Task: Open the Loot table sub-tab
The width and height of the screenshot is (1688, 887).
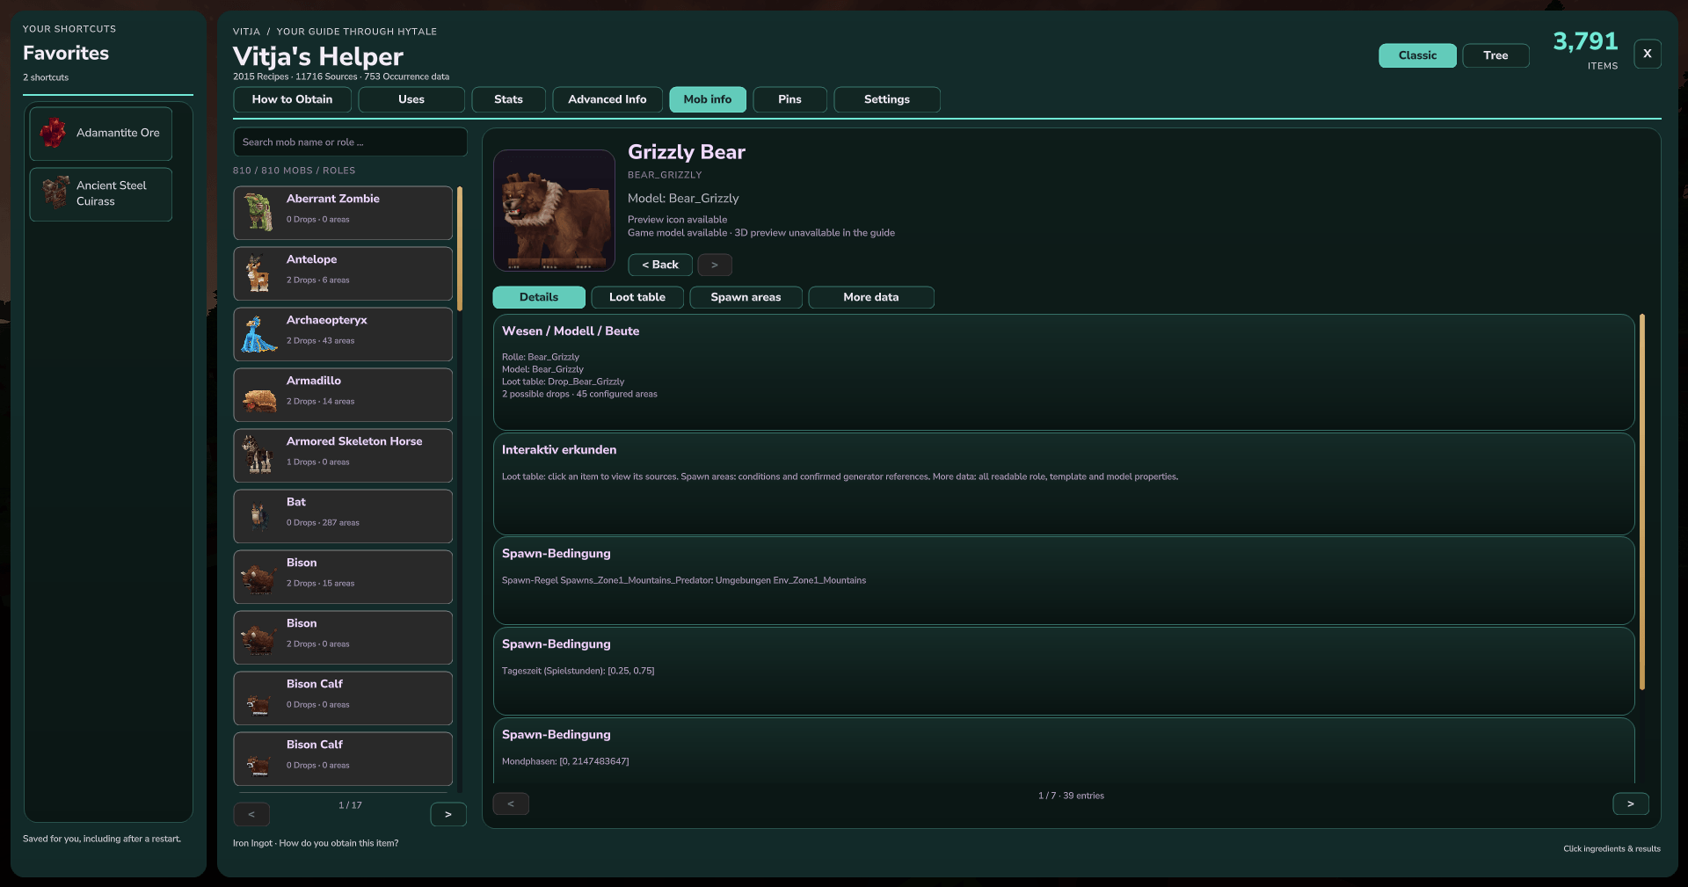Action: [637, 297]
